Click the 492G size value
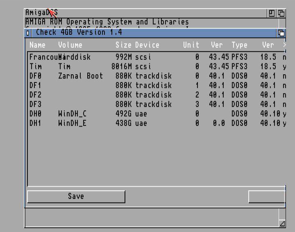Image resolution: width=295 pixels, height=232 pixels. pos(123,114)
